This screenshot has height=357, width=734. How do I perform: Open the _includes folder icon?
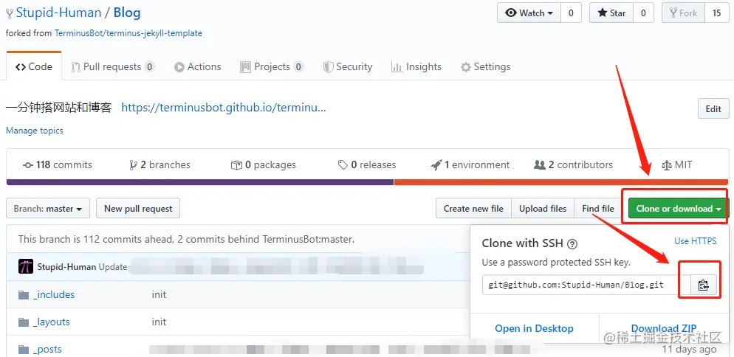click(x=24, y=295)
